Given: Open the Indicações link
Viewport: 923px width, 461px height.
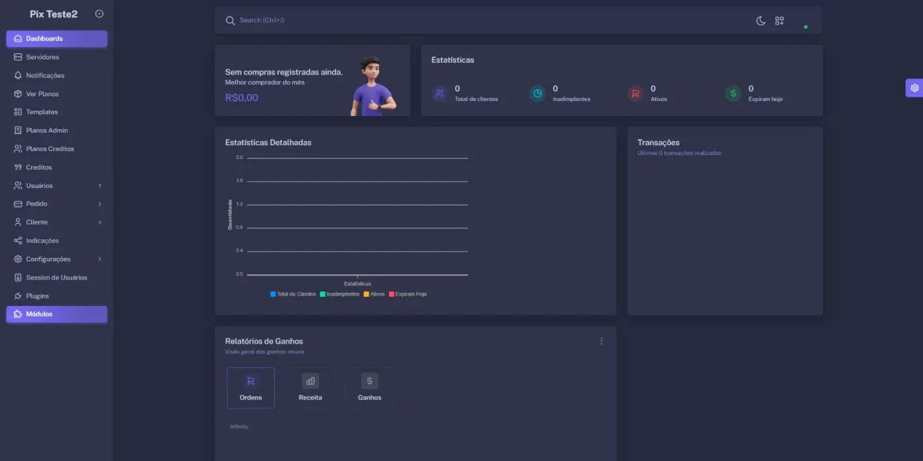Looking at the screenshot, I should click(x=57, y=241).
